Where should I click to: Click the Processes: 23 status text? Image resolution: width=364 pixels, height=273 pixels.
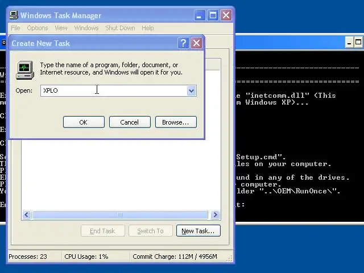28,257
